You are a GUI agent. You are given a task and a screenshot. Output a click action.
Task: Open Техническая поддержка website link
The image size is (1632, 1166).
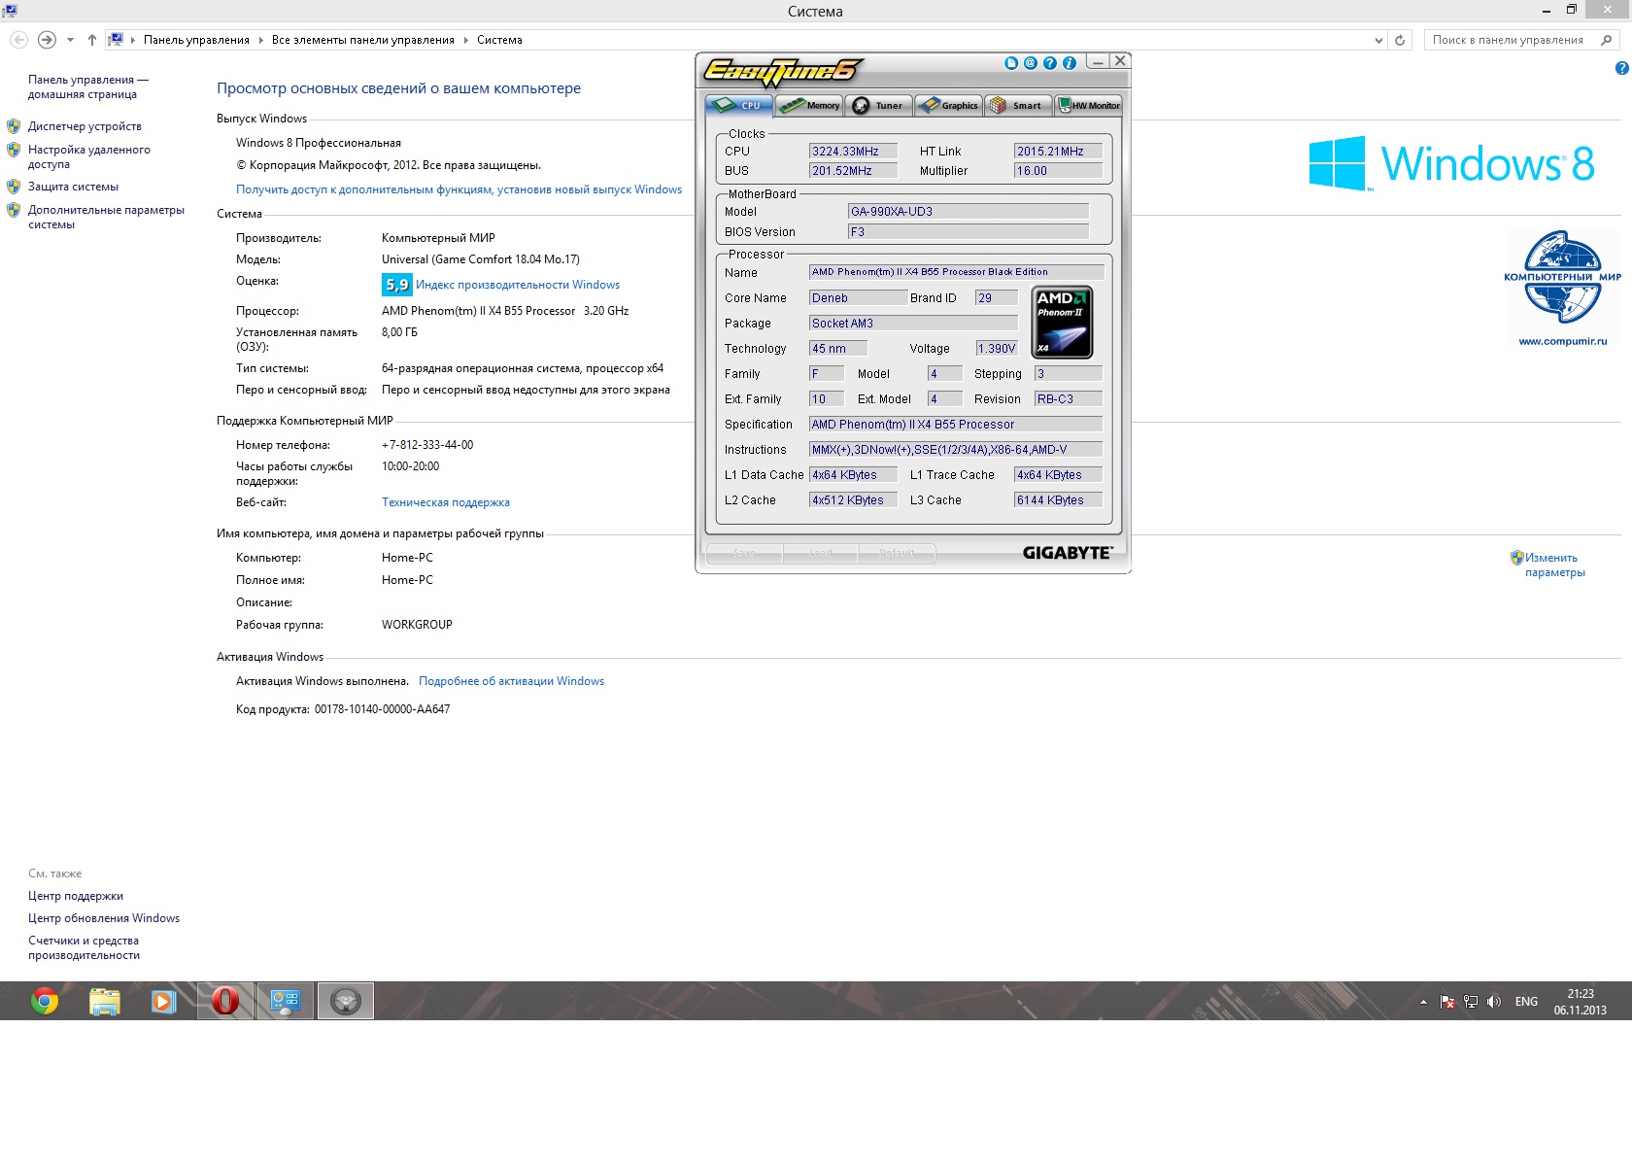pos(446,502)
